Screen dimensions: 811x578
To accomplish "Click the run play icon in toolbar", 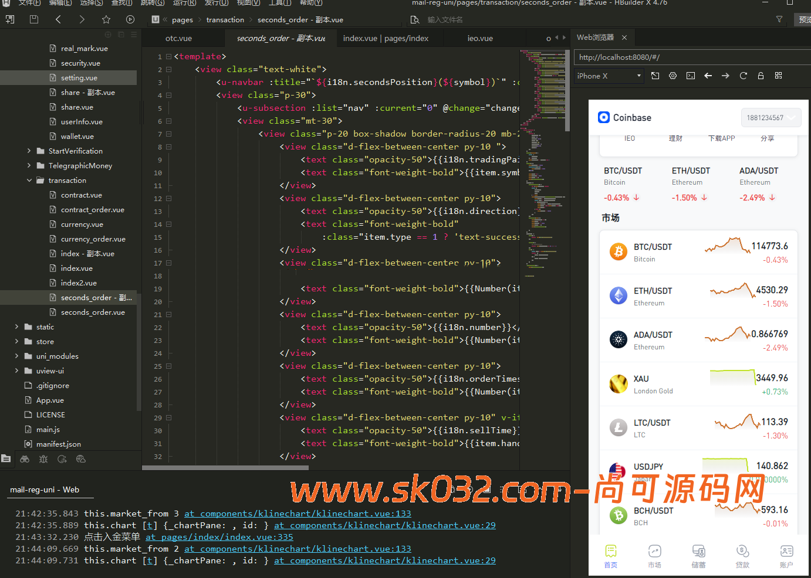I will pos(130,19).
